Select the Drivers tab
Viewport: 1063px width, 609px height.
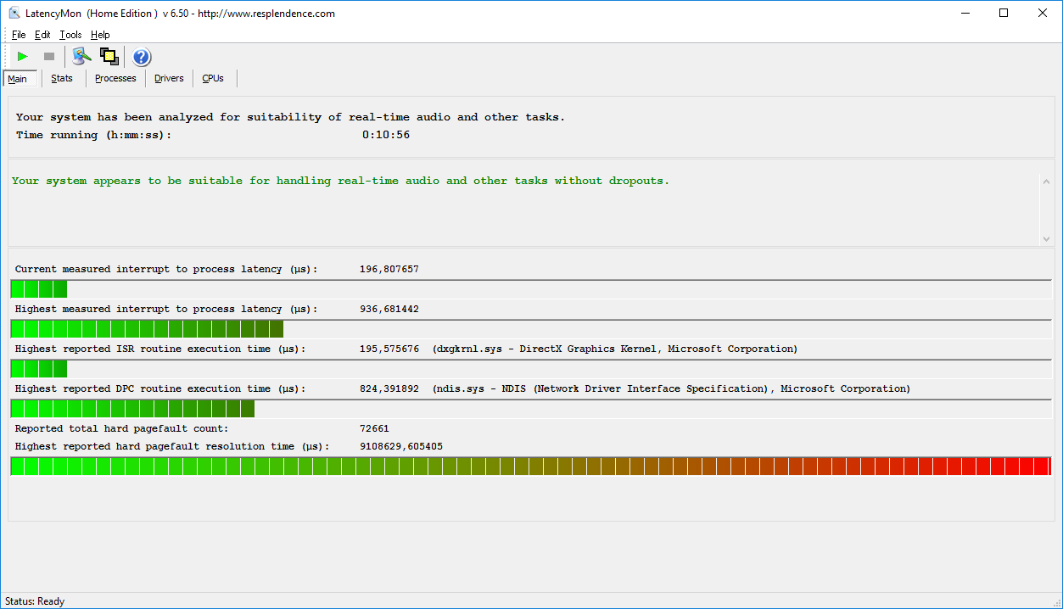169,78
